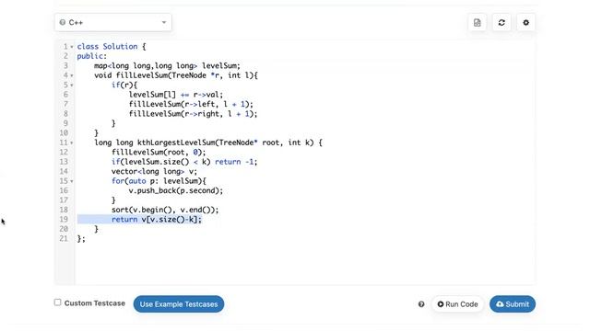The width and height of the screenshot is (590, 331).
Task: Reset code with the refresh icon
Action: 501,22
